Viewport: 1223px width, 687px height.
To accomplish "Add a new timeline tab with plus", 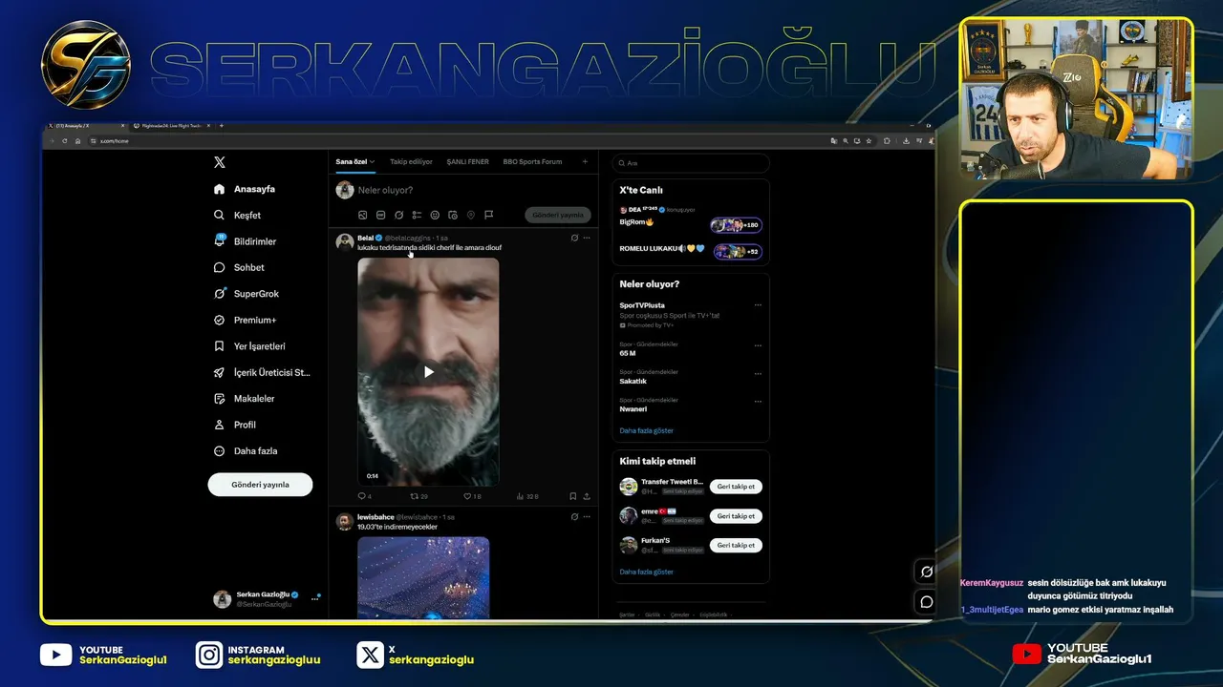I will pyautogui.click(x=585, y=162).
